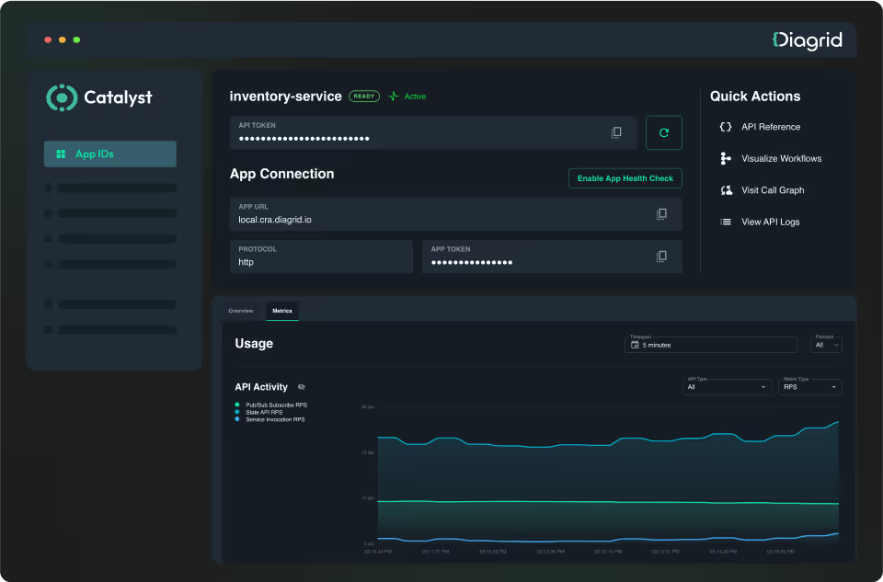Expand the API Type dropdown
The image size is (883, 582).
point(727,387)
